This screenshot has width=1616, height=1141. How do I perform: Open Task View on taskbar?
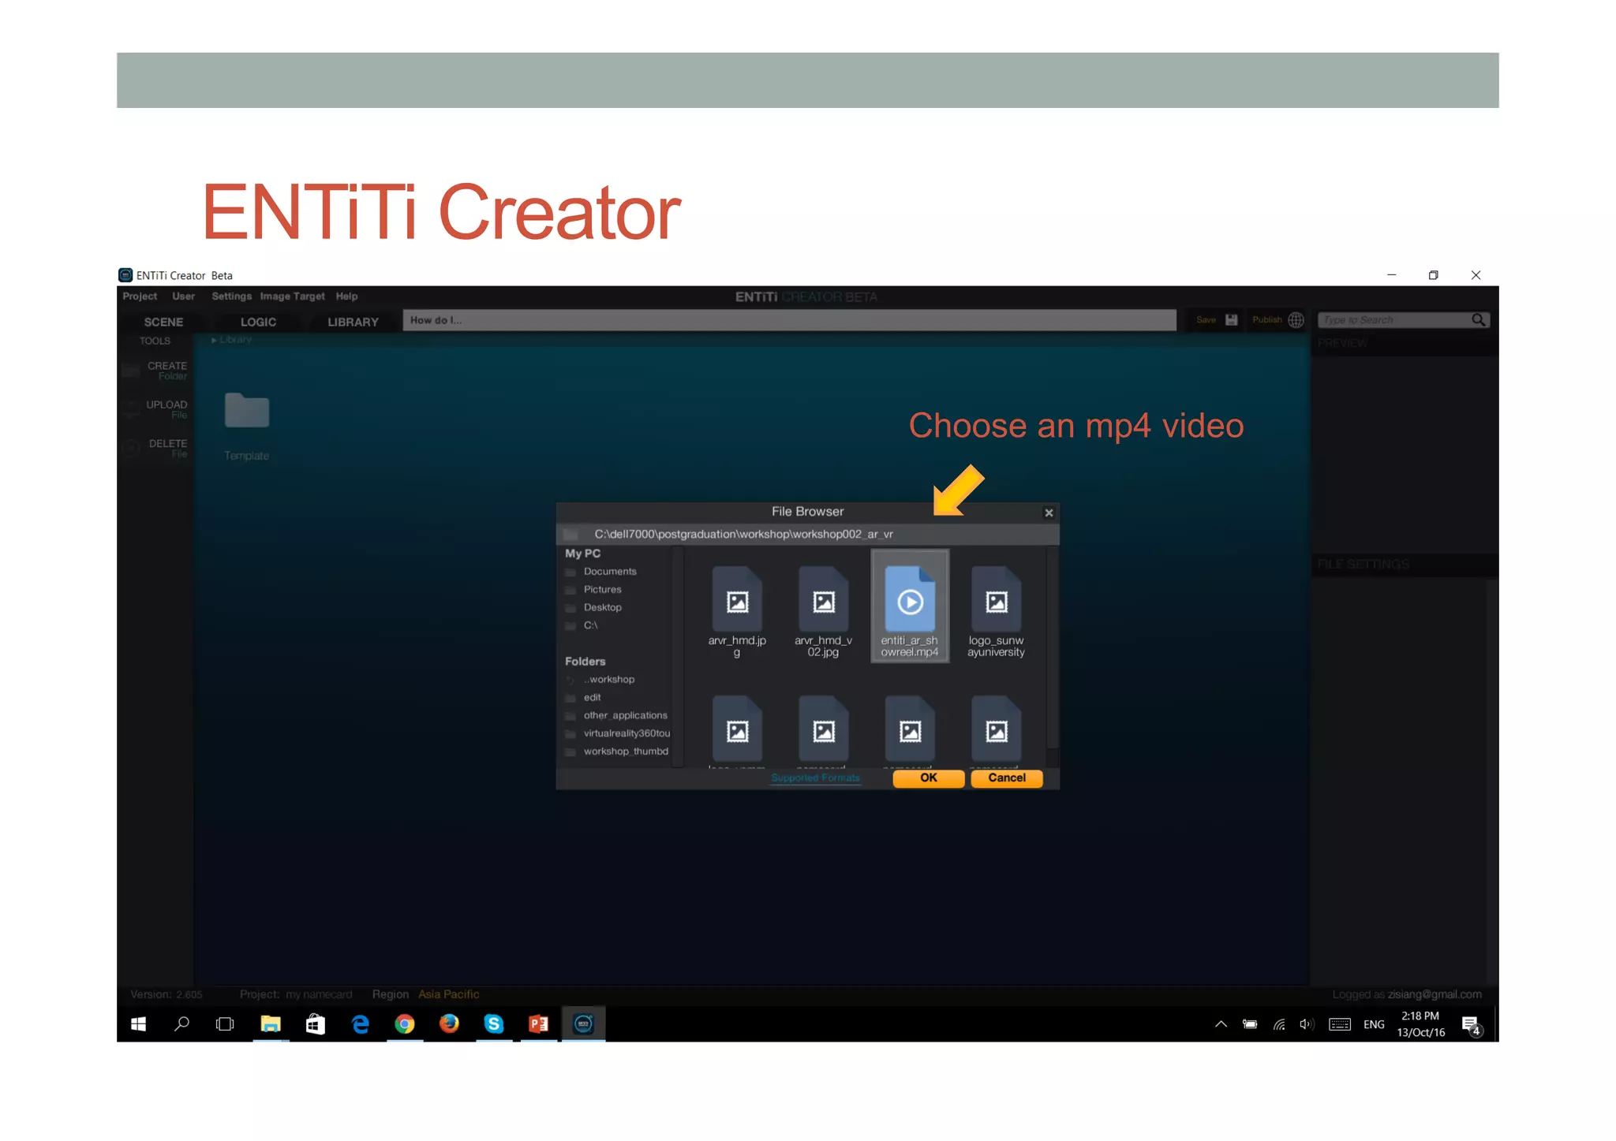[x=225, y=1024]
